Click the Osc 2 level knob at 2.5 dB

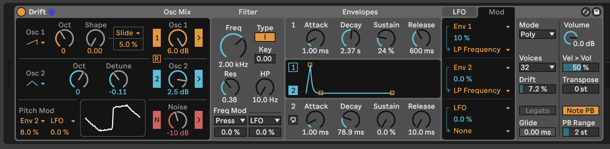pos(178,79)
